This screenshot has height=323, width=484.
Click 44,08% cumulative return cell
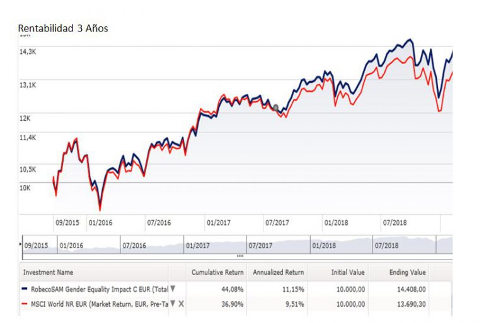(233, 289)
